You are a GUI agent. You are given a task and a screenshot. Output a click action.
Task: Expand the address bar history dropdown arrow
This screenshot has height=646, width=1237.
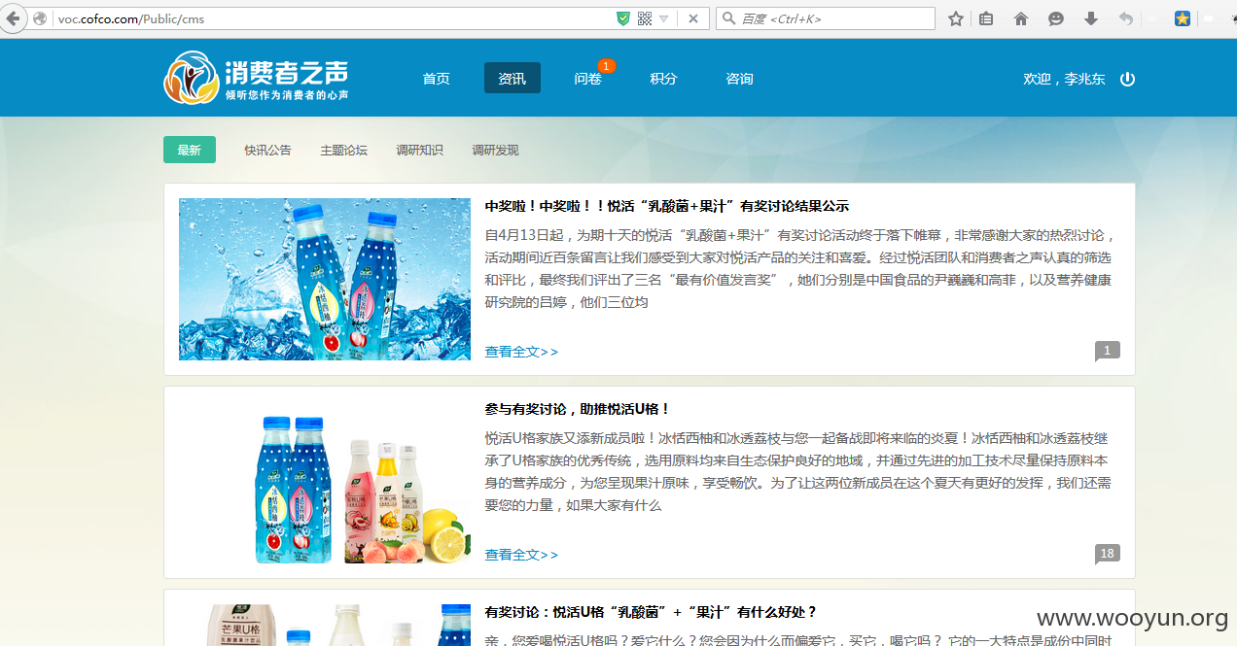pyautogui.click(x=664, y=18)
